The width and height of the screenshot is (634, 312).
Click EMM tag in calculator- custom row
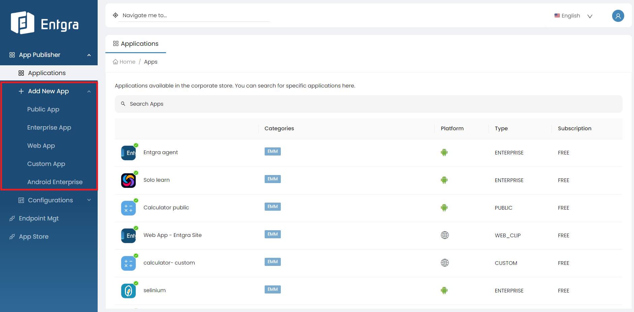pos(273,262)
